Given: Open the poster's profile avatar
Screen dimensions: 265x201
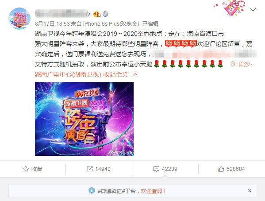Looking at the screenshot, I should (19, 18).
